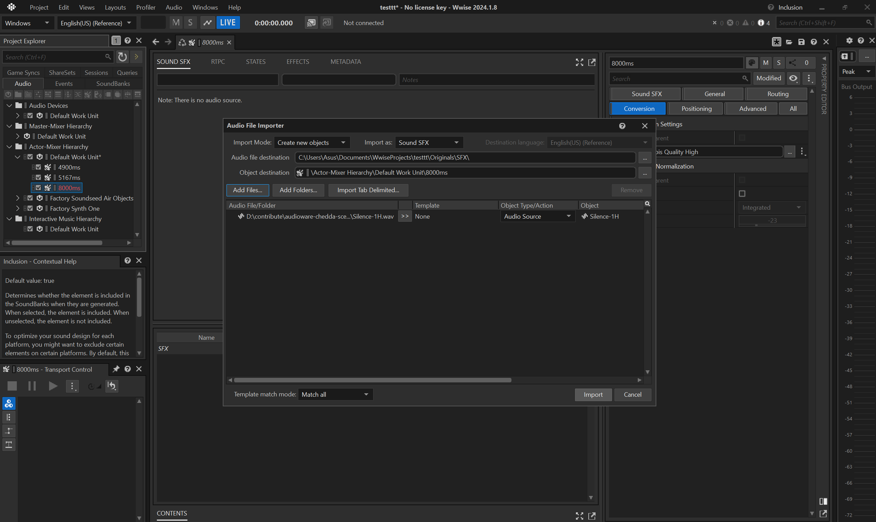Click the Audio File Importer help icon
876x522 pixels.
tap(622, 126)
